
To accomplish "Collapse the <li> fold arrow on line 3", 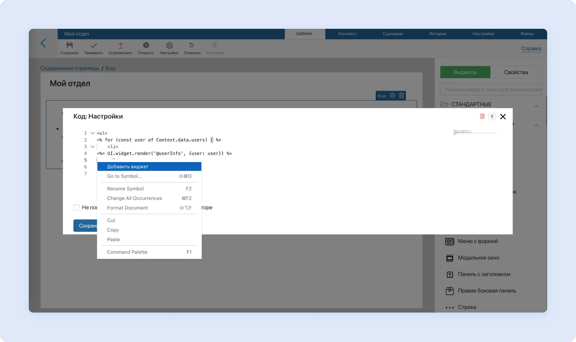I will [93, 147].
